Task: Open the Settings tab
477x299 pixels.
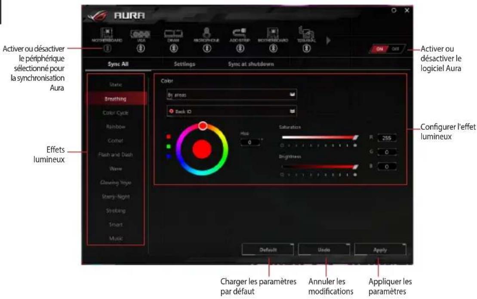Action: click(x=185, y=64)
